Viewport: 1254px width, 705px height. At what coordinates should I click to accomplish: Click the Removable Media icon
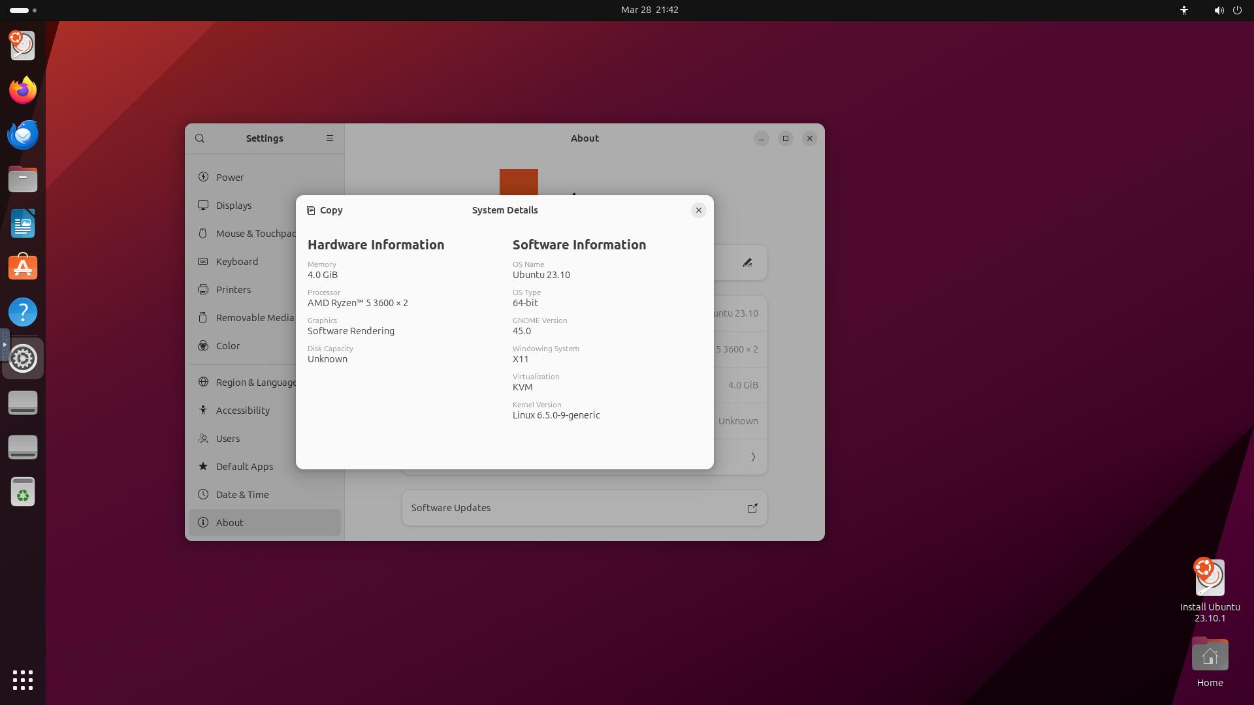(x=203, y=317)
